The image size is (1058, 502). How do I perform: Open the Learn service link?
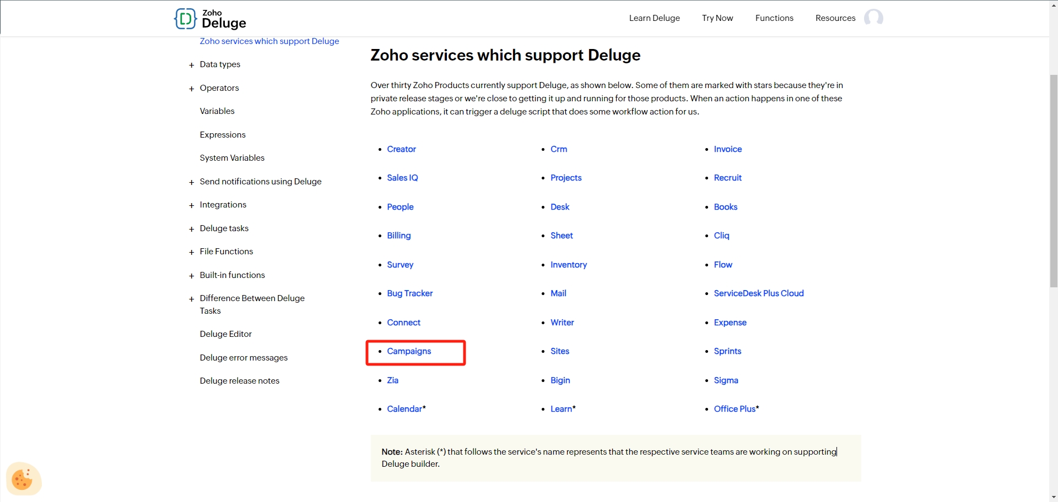[562, 409]
